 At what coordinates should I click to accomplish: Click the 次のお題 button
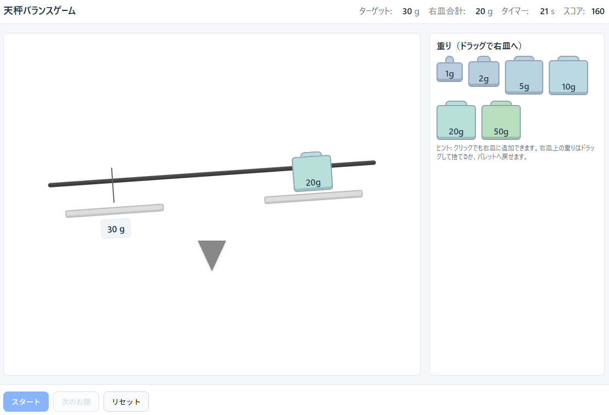tap(76, 401)
